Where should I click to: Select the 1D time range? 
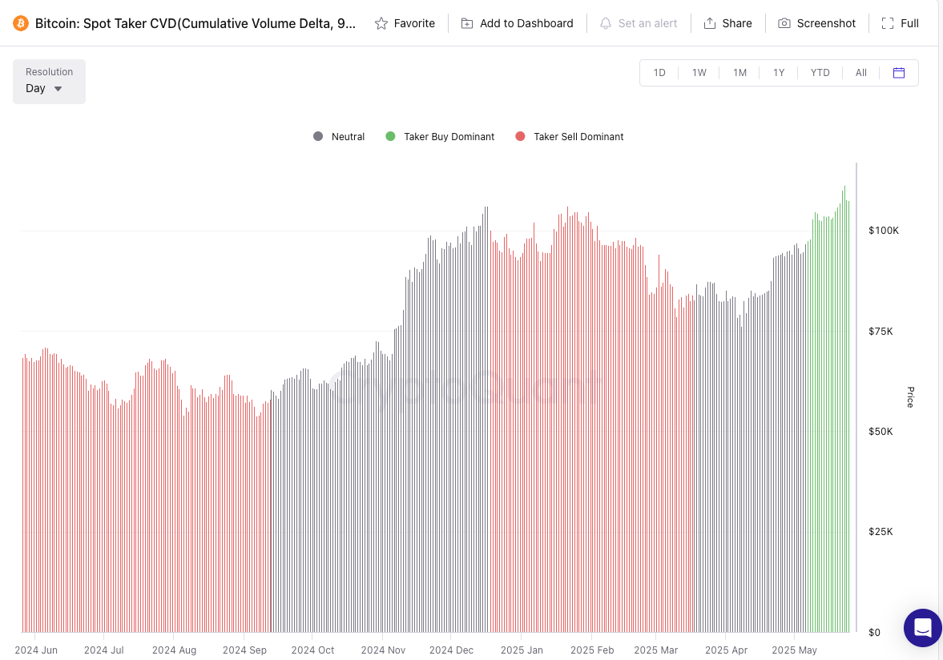pos(659,73)
